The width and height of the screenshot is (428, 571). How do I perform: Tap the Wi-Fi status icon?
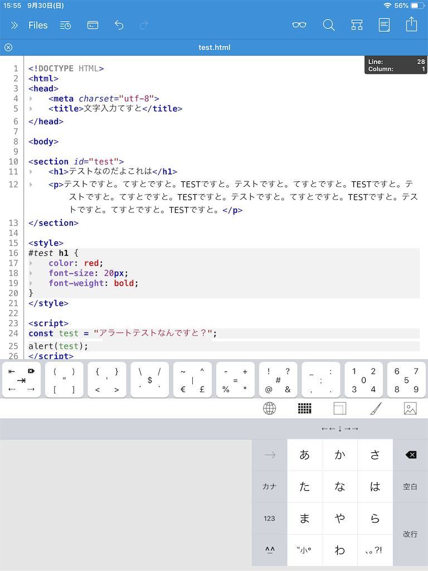click(x=388, y=6)
